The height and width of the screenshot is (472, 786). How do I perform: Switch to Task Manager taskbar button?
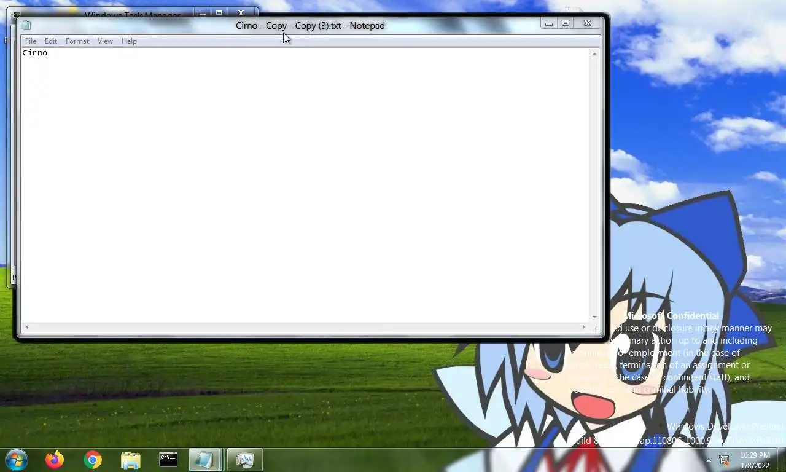pos(245,460)
